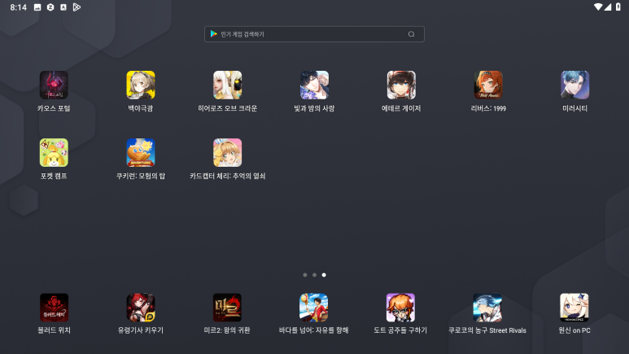Select the third page indicator dot

(x=324, y=275)
